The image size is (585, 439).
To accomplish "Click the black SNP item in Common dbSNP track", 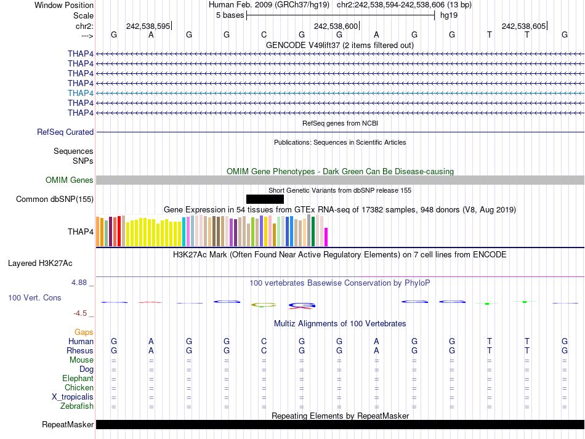I will [x=265, y=199].
